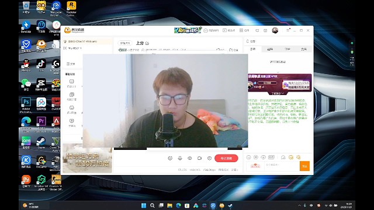Collapse the chevron above the purple event banner
The width and height of the screenshot is (374, 210).
[278, 72]
